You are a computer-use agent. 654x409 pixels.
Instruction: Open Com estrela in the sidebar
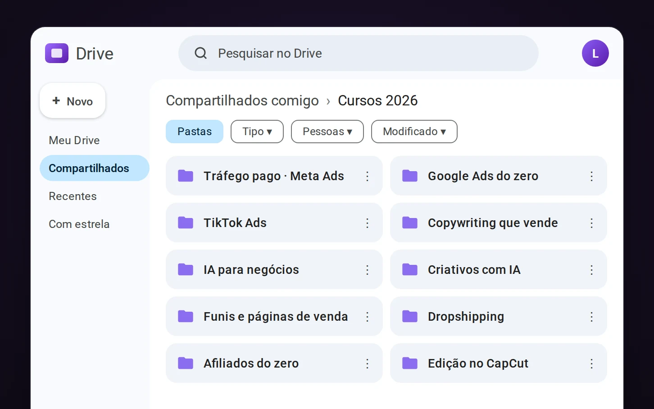[79, 224]
